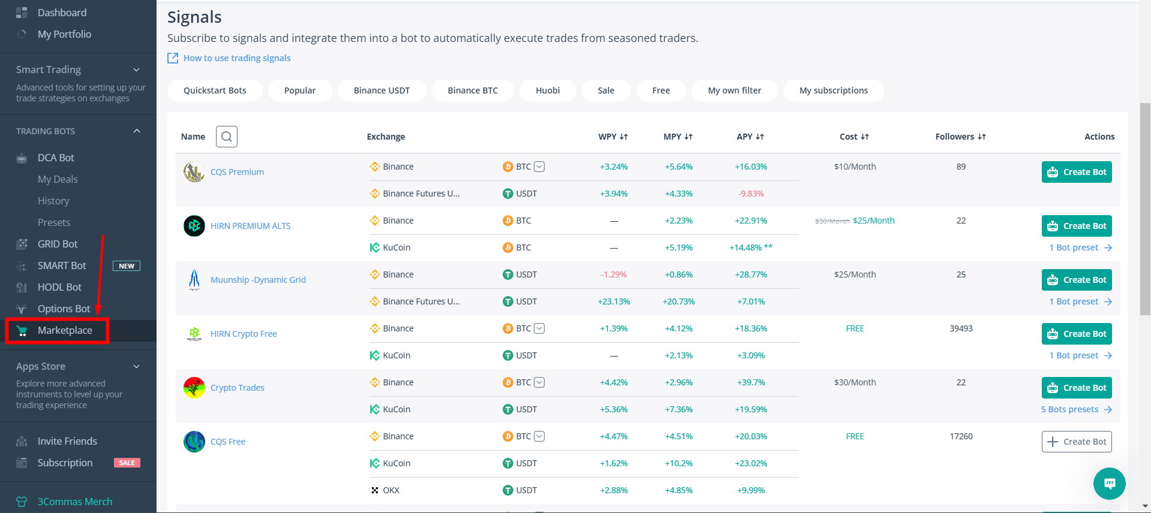
Task: Click the external link icon beside How to use
Action: [x=173, y=58]
